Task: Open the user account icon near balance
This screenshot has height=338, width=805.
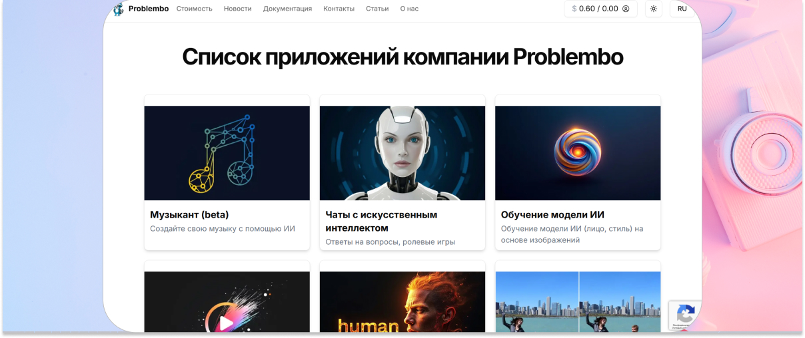Action: pyautogui.click(x=626, y=9)
